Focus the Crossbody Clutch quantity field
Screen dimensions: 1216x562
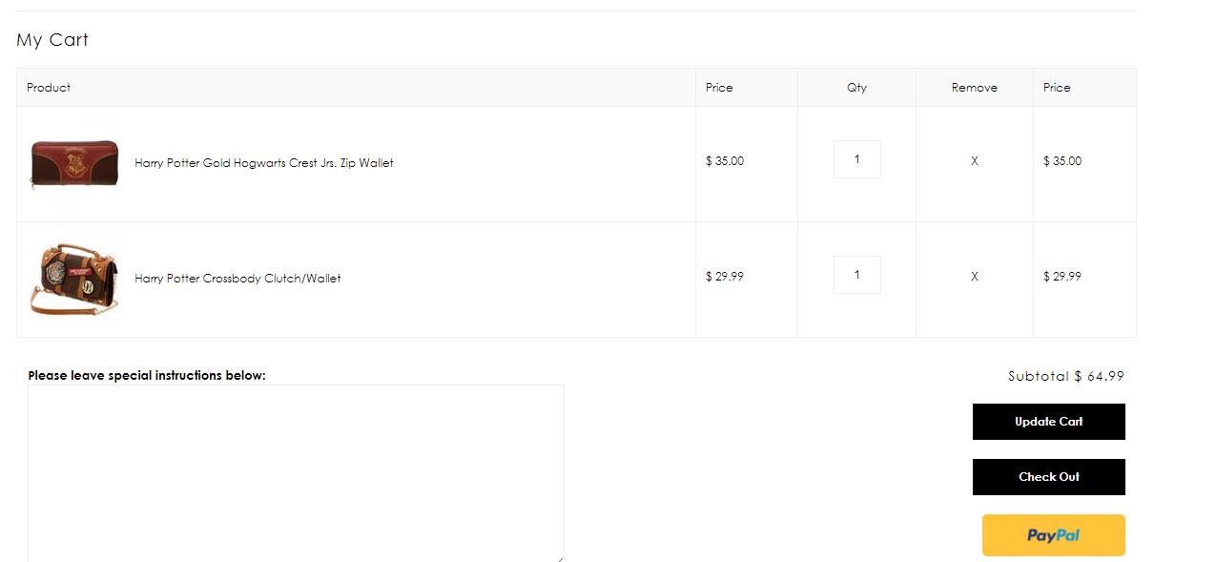tap(856, 275)
